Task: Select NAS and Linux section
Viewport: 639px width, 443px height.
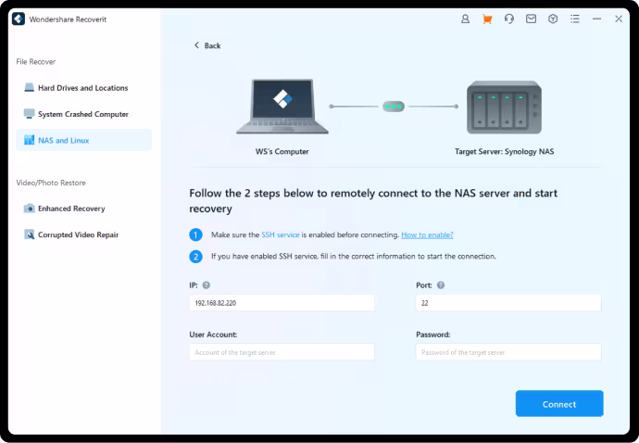Action: tap(84, 140)
